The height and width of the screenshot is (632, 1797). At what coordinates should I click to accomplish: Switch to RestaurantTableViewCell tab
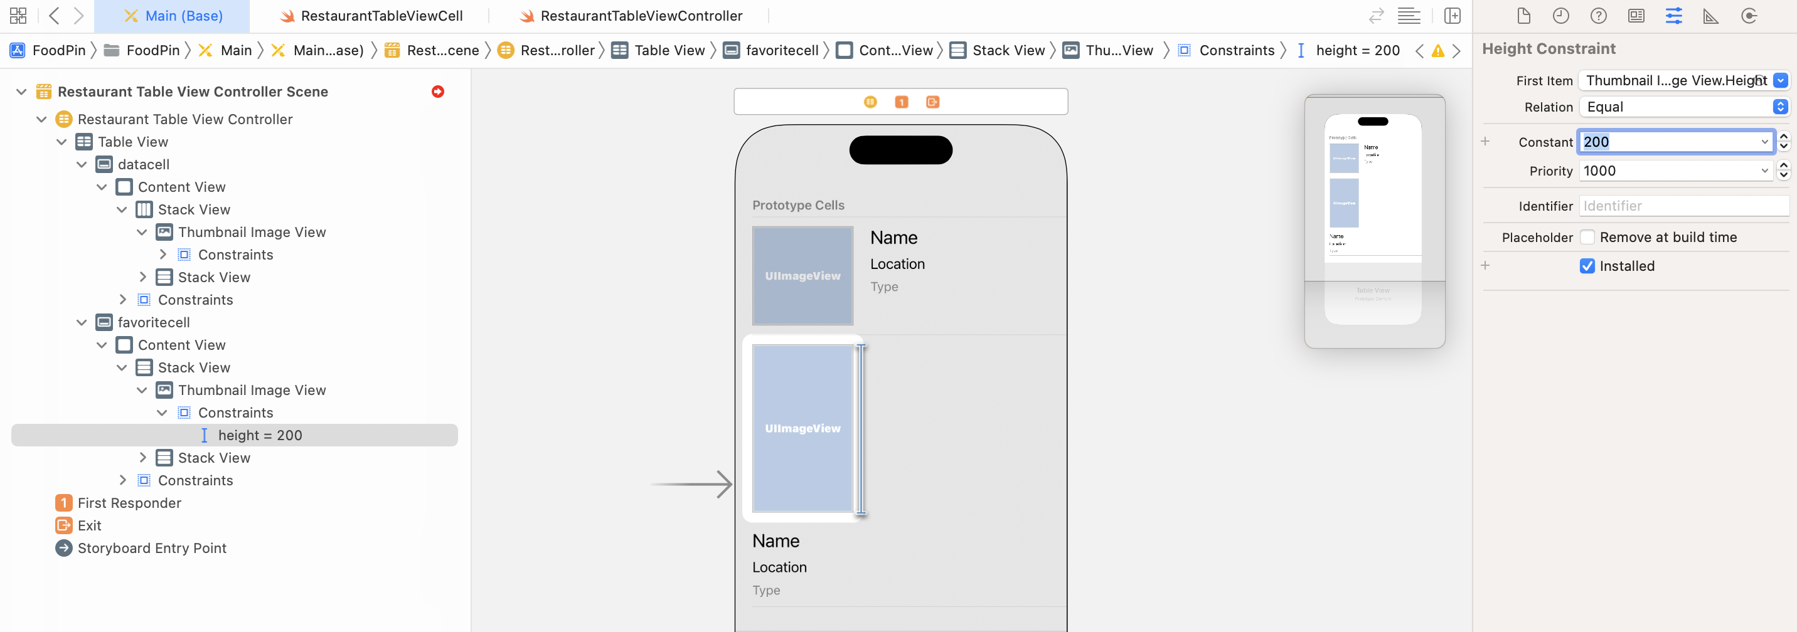(x=381, y=16)
